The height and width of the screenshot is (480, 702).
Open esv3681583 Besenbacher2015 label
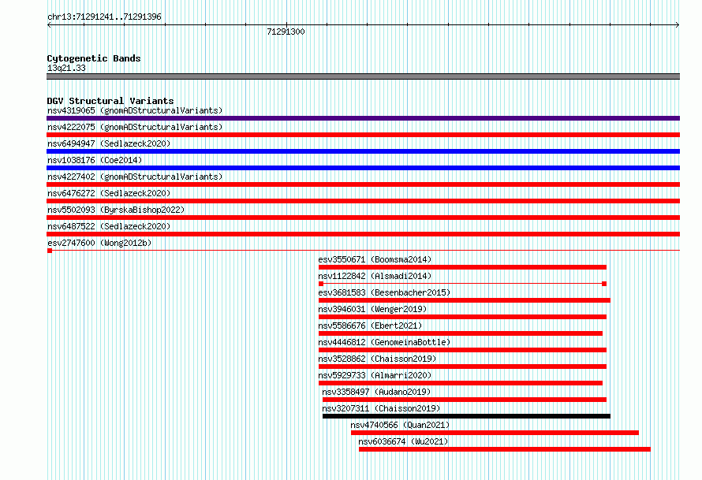pos(384,292)
